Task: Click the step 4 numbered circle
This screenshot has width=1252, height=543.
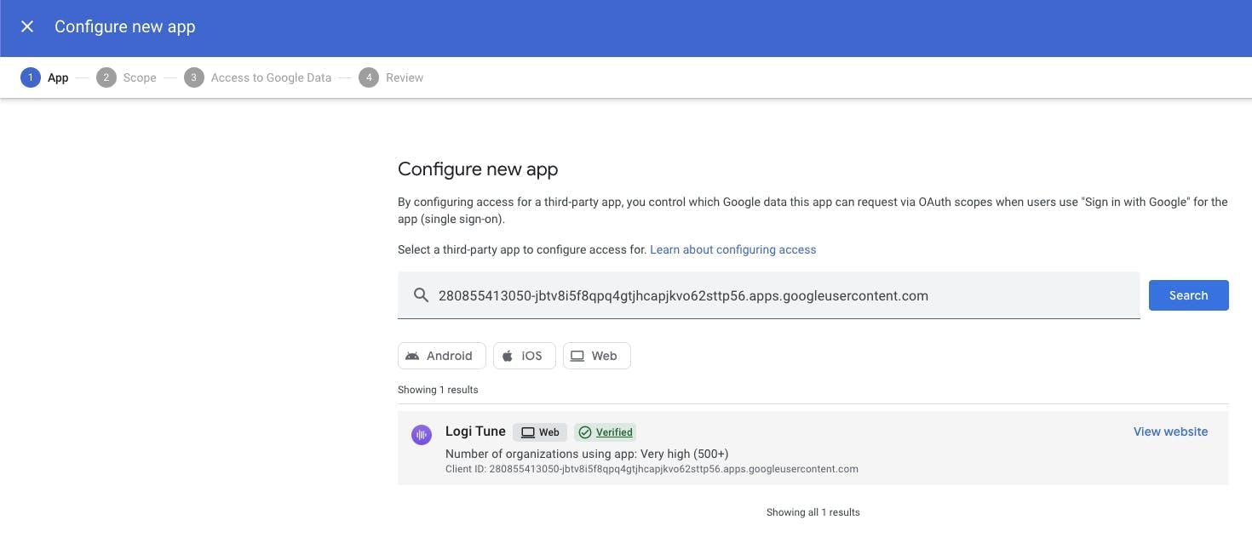Action: click(x=369, y=77)
